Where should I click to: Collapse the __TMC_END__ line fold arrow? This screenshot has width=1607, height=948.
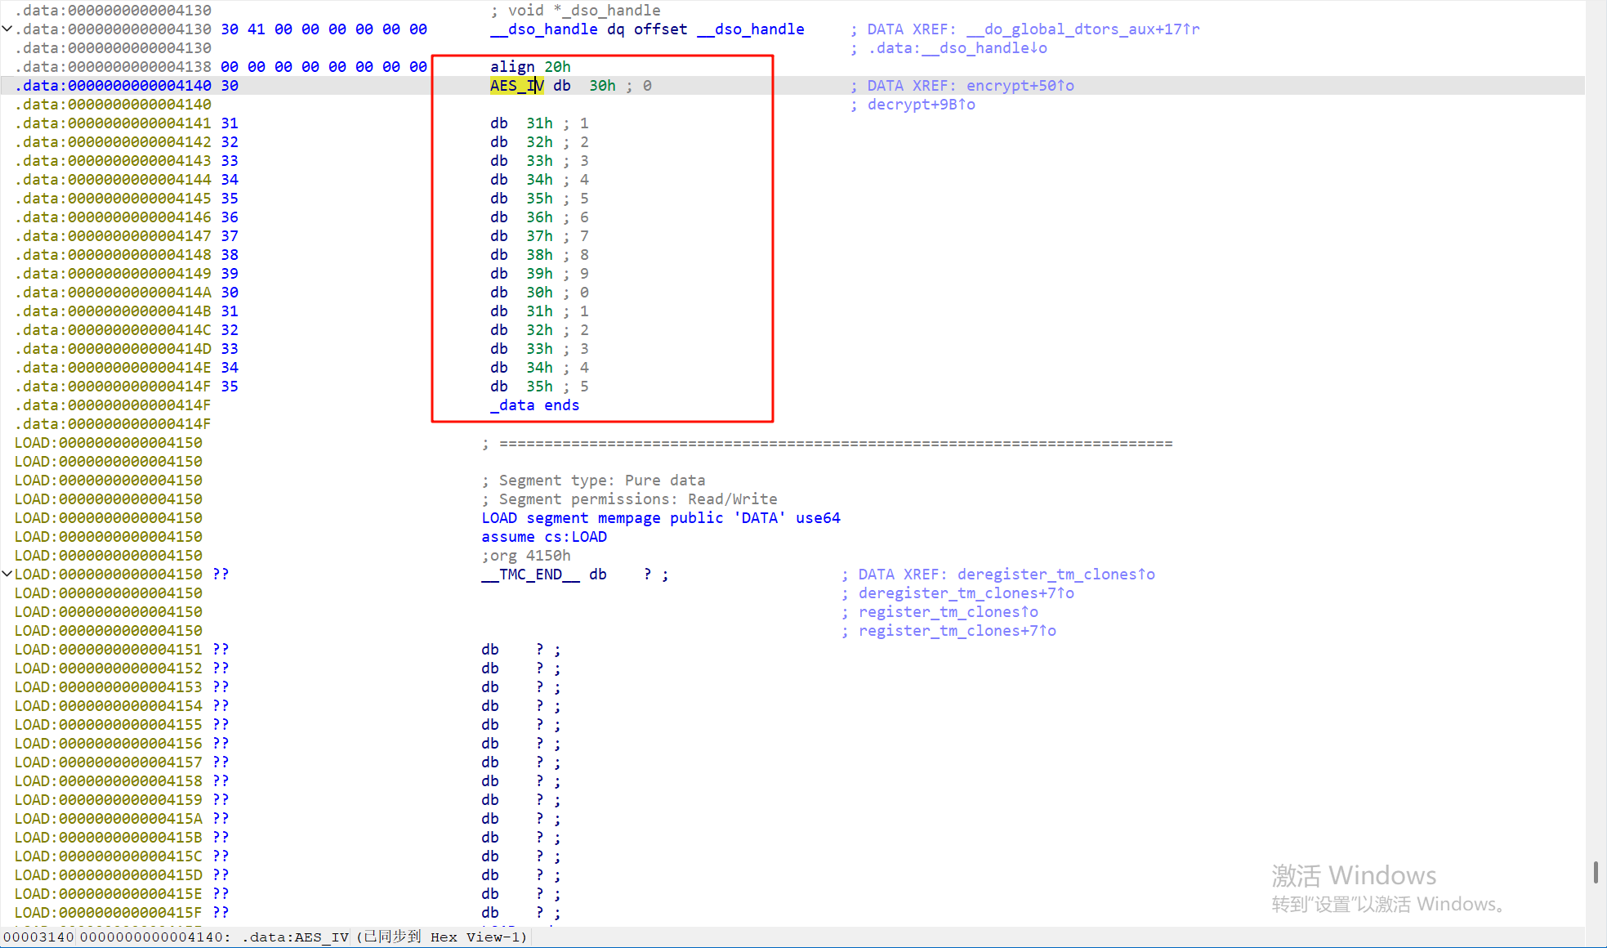(7, 575)
